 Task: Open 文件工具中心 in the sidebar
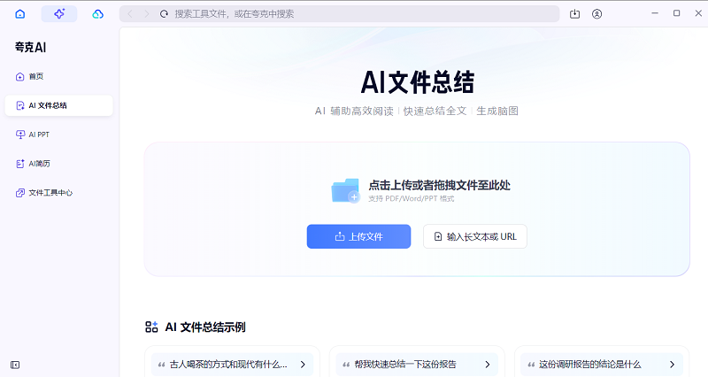[x=58, y=193]
